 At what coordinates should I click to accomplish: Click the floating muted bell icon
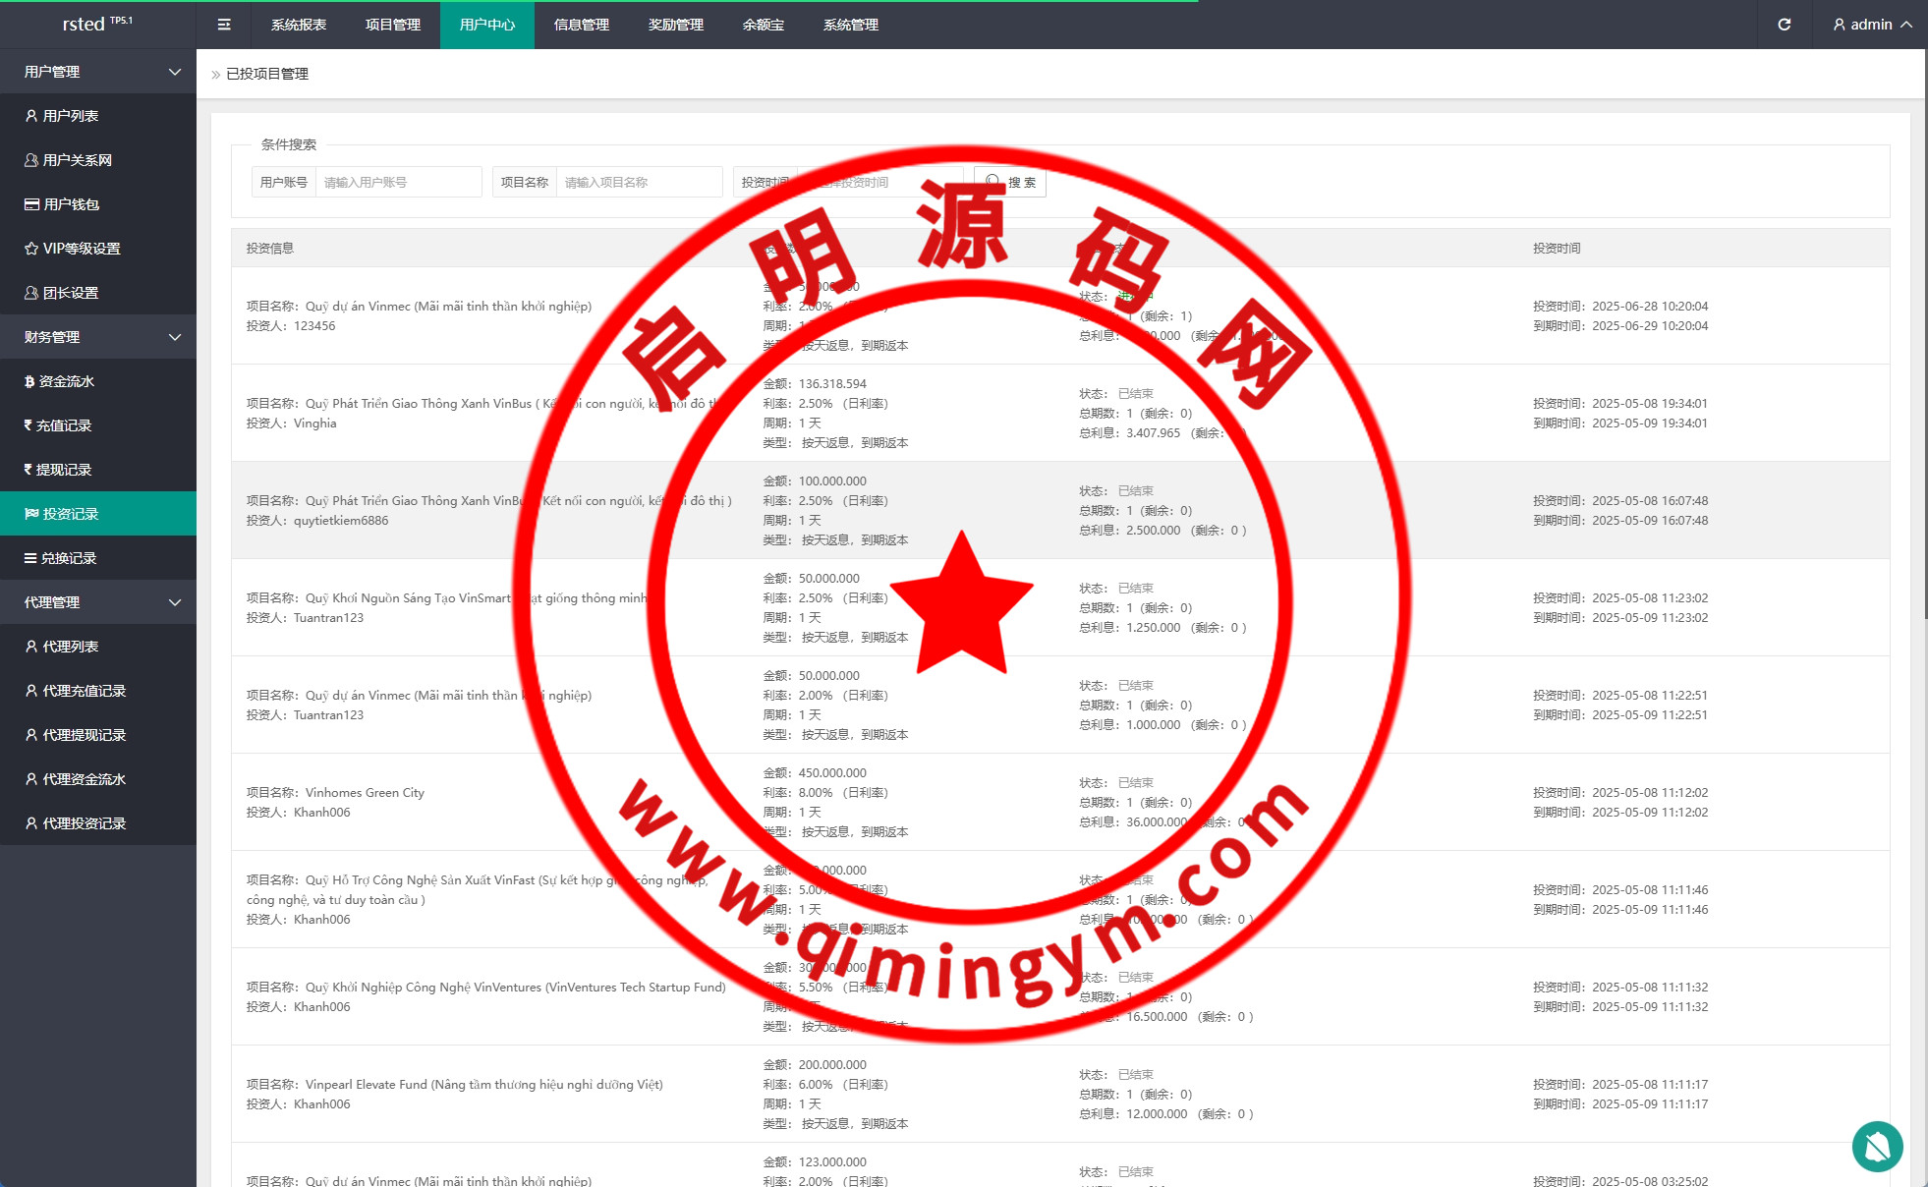(1877, 1146)
